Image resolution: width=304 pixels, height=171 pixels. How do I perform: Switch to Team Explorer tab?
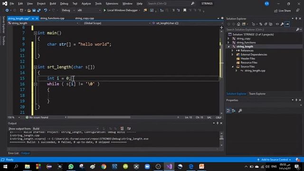tap(257, 94)
